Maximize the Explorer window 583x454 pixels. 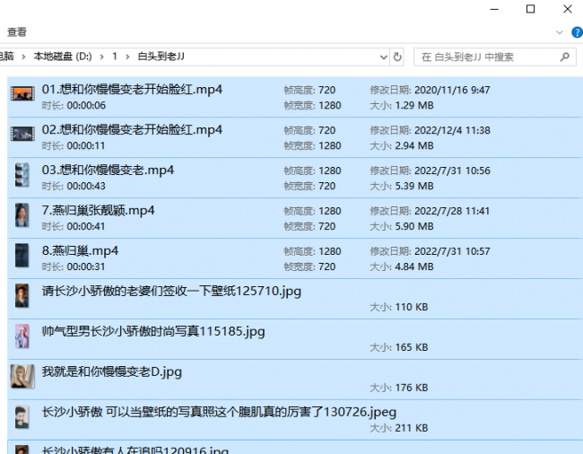coord(531,9)
